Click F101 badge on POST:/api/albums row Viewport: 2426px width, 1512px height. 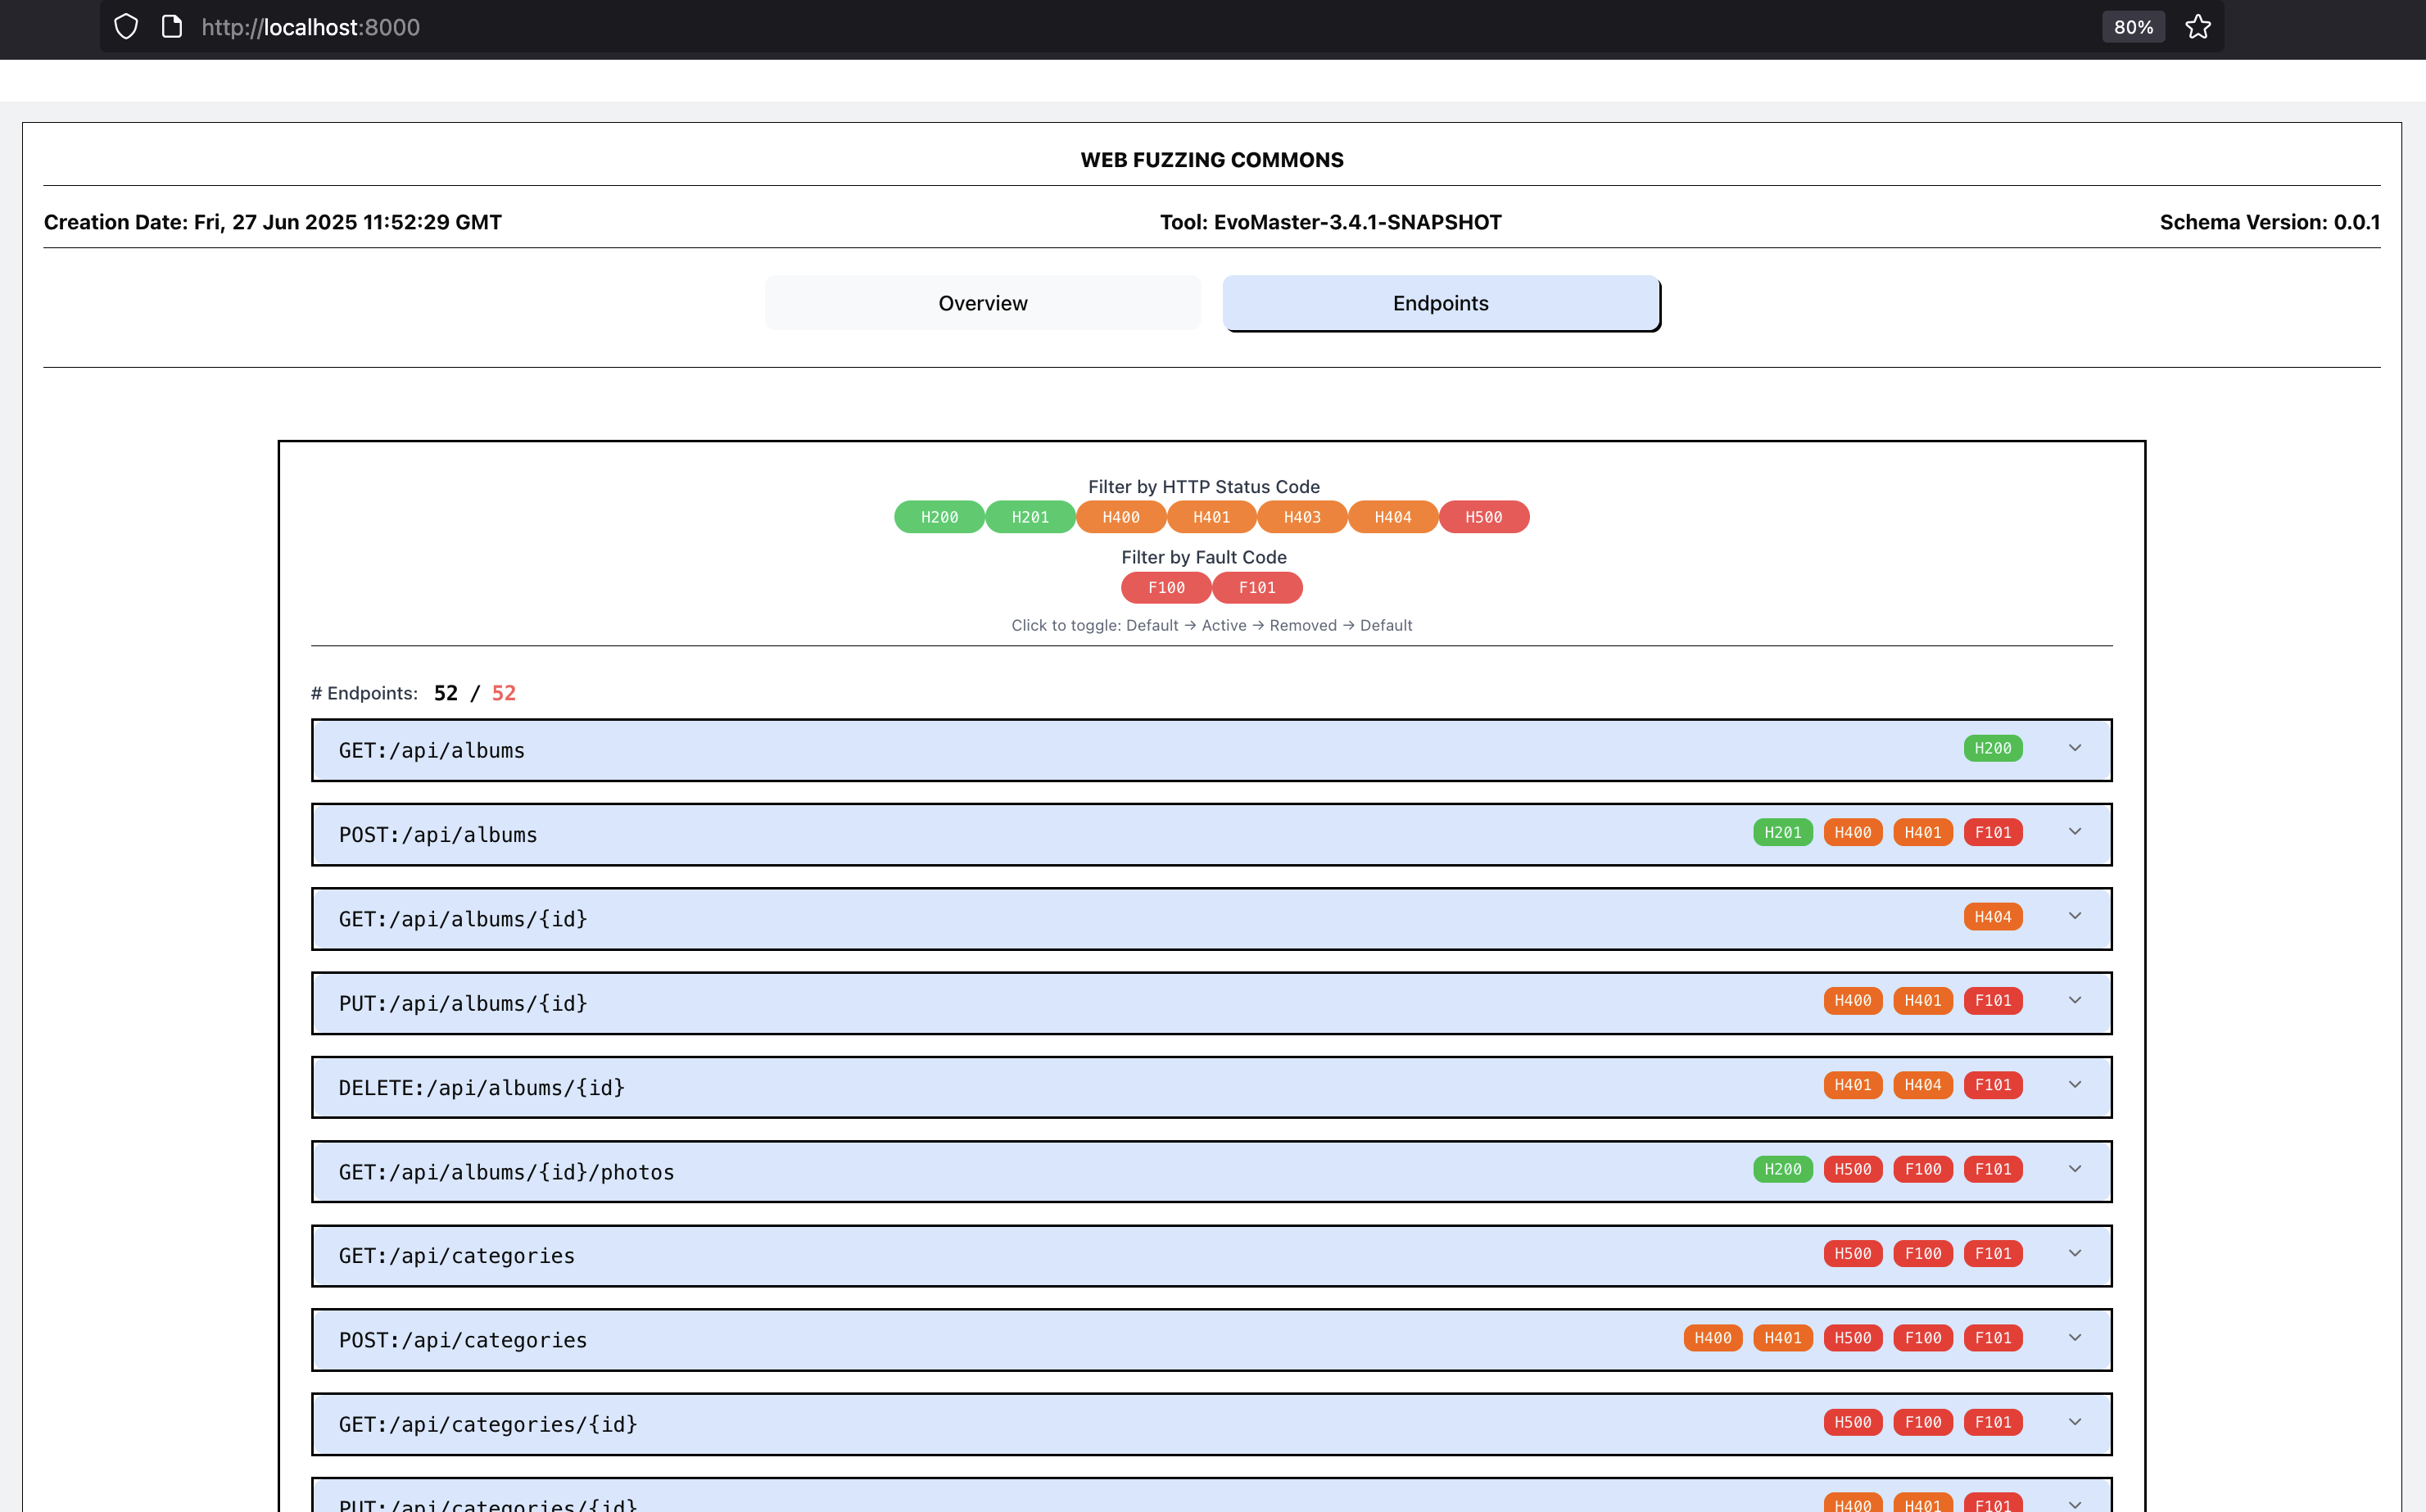pos(1992,832)
